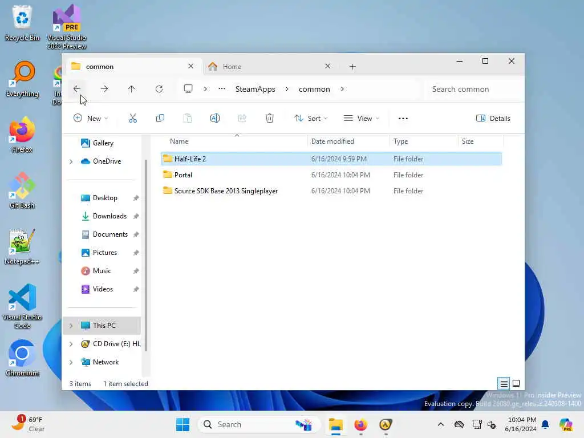Click the Copy icon in toolbar
Screen dimensions: 584x438
tap(160, 119)
